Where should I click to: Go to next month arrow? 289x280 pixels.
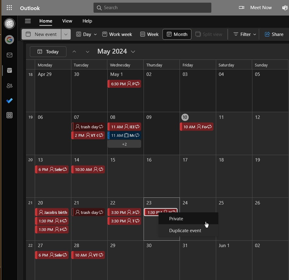[87, 52]
